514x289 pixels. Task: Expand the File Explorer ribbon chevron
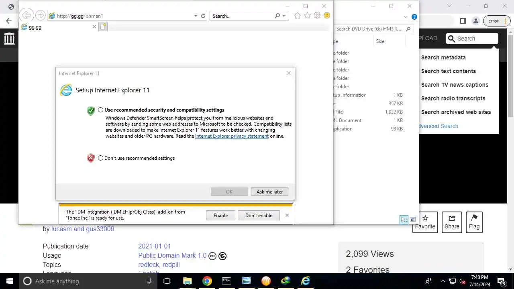point(406,17)
